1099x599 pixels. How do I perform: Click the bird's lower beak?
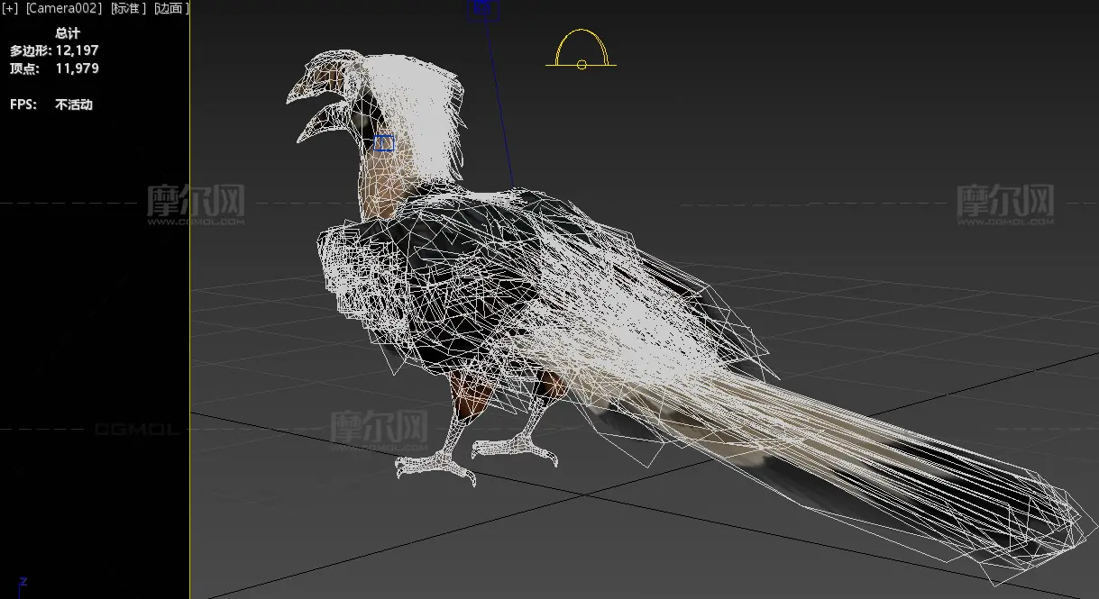(x=314, y=124)
